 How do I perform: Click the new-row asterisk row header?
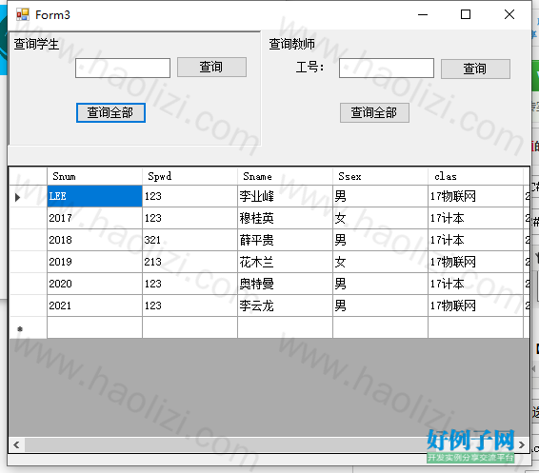[x=29, y=327]
